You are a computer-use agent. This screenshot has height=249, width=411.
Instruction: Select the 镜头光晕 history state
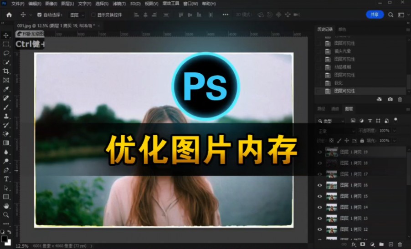[x=342, y=51]
